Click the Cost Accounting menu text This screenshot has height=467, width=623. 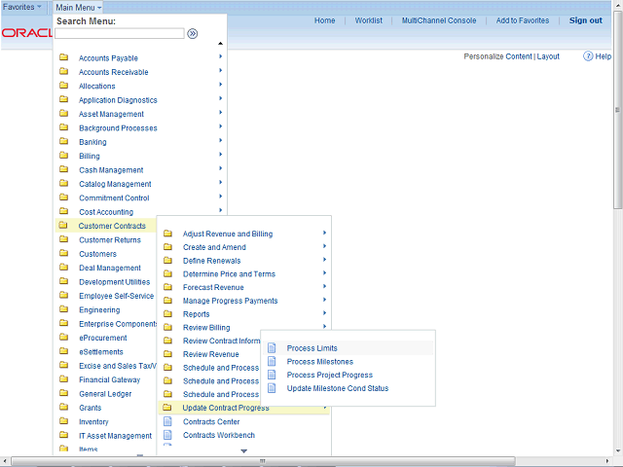(x=106, y=212)
